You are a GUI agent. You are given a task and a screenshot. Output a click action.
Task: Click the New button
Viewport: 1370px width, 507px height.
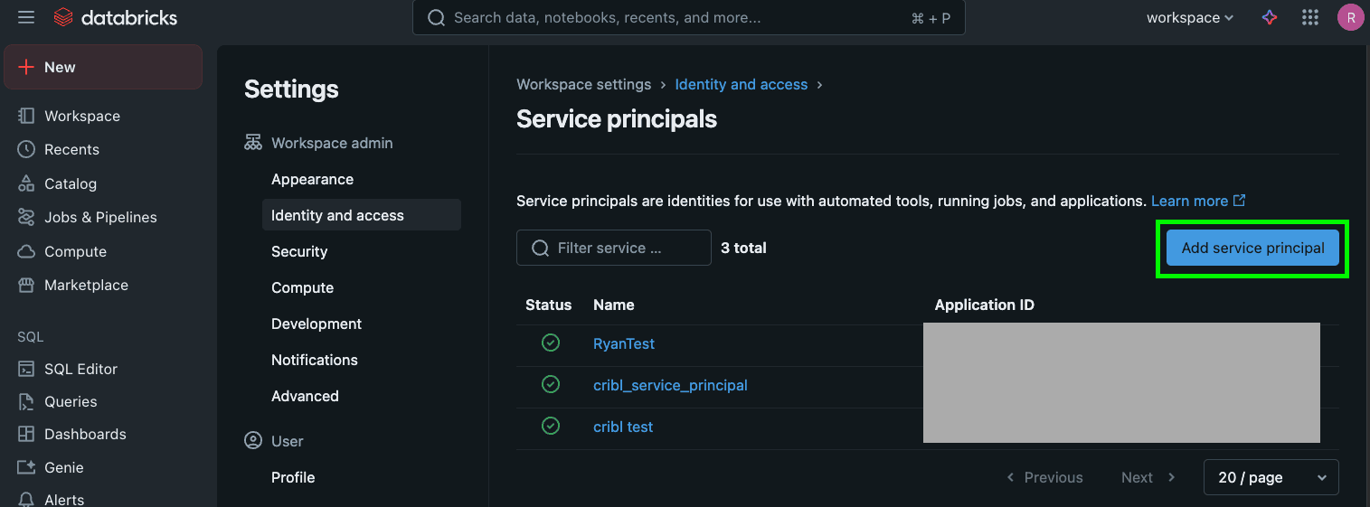coord(102,68)
